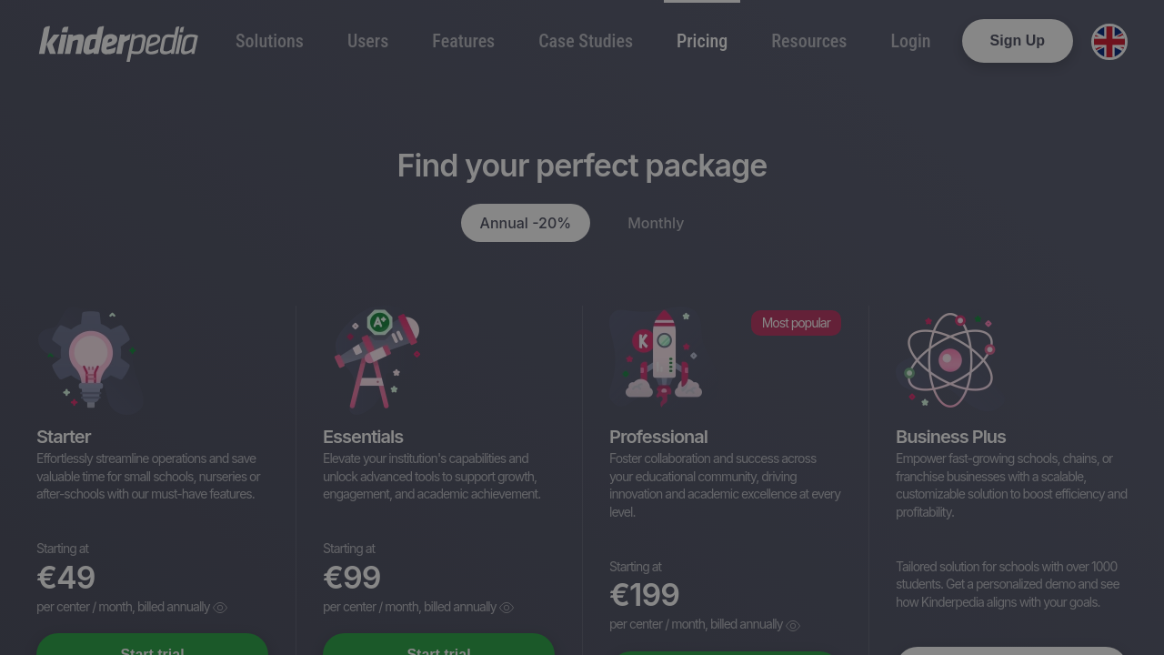Open the Login link
Viewport: 1164px width, 655px height.
(910, 41)
